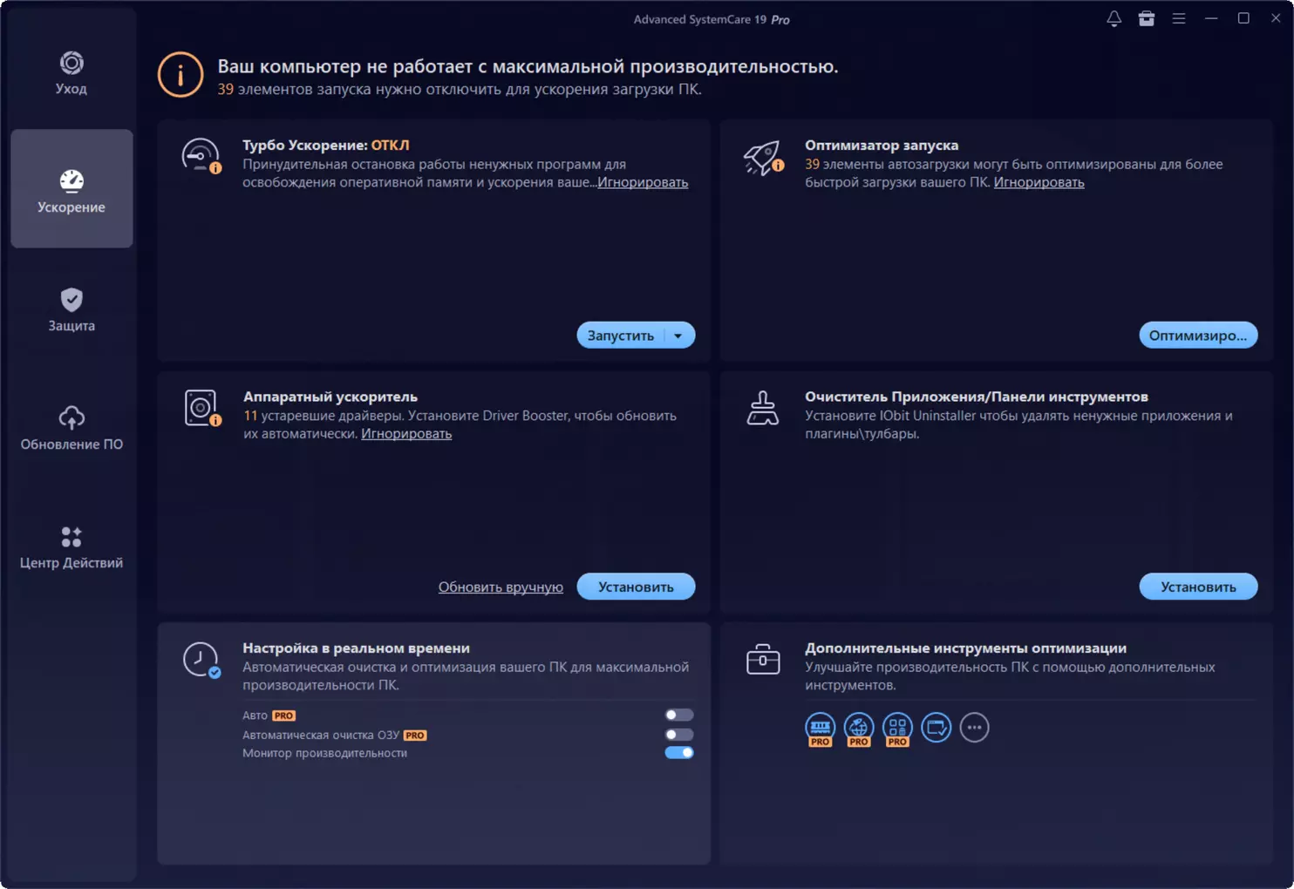Click the Обновить вручную link

tap(501, 587)
